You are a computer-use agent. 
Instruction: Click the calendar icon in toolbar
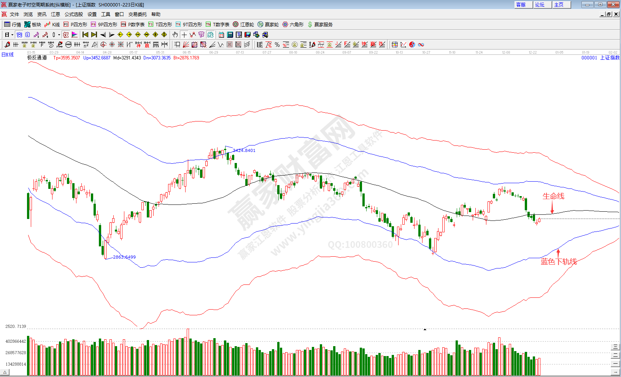(x=221, y=35)
